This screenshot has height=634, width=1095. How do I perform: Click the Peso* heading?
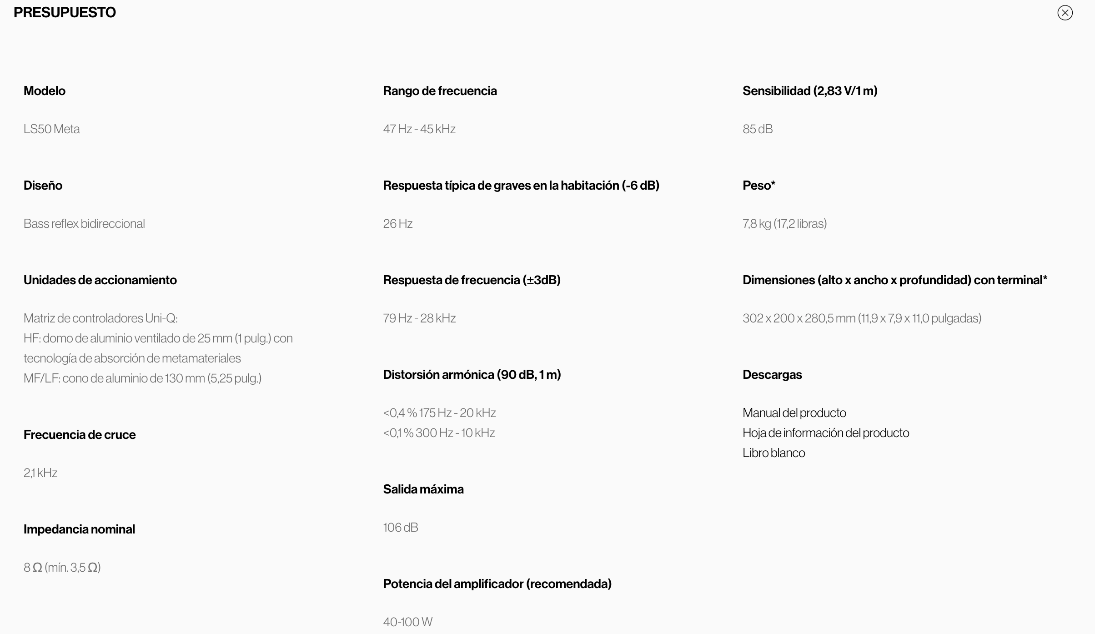pyautogui.click(x=758, y=186)
